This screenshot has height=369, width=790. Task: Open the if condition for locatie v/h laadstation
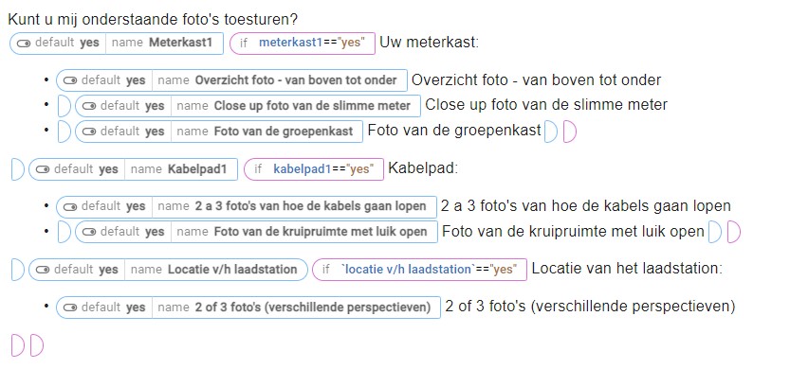point(420,270)
